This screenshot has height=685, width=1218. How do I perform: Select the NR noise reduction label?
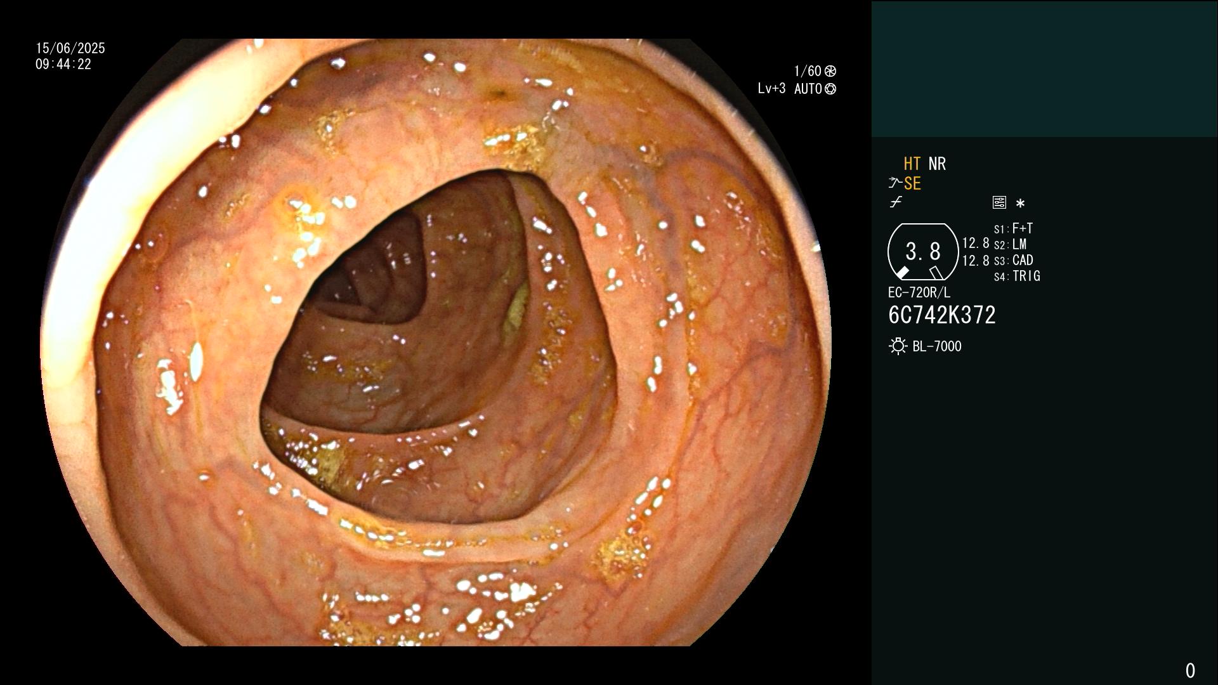click(x=937, y=164)
